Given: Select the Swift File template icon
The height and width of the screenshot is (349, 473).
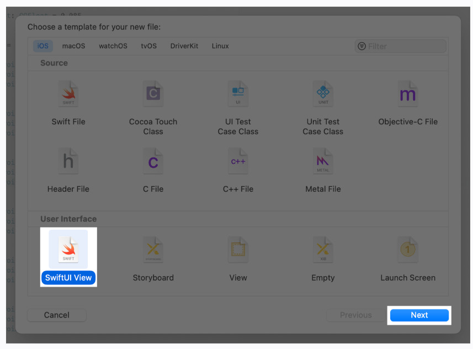Looking at the screenshot, I should click(68, 93).
